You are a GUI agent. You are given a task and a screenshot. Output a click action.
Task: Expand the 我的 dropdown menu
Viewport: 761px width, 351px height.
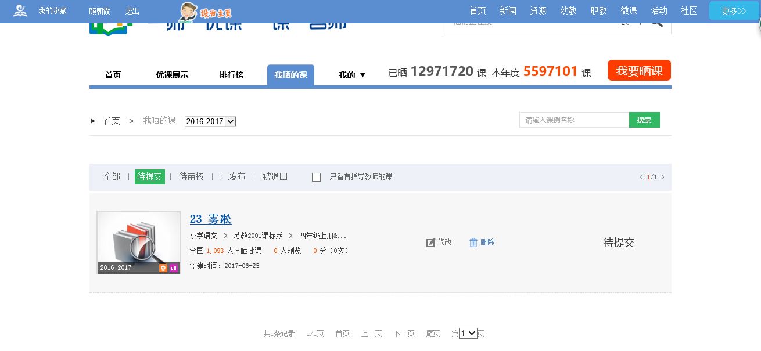coord(352,75)
